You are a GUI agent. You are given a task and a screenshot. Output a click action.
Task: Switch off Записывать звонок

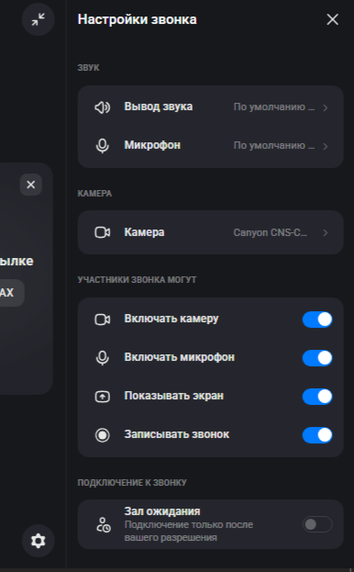[317, 435]
